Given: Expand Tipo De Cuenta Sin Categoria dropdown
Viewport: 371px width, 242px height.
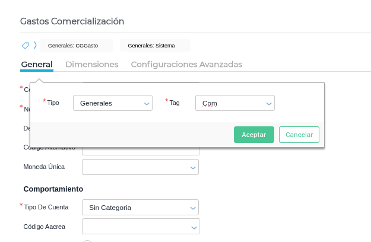Looking at the screenshot, I should click(x=139, y=208).
